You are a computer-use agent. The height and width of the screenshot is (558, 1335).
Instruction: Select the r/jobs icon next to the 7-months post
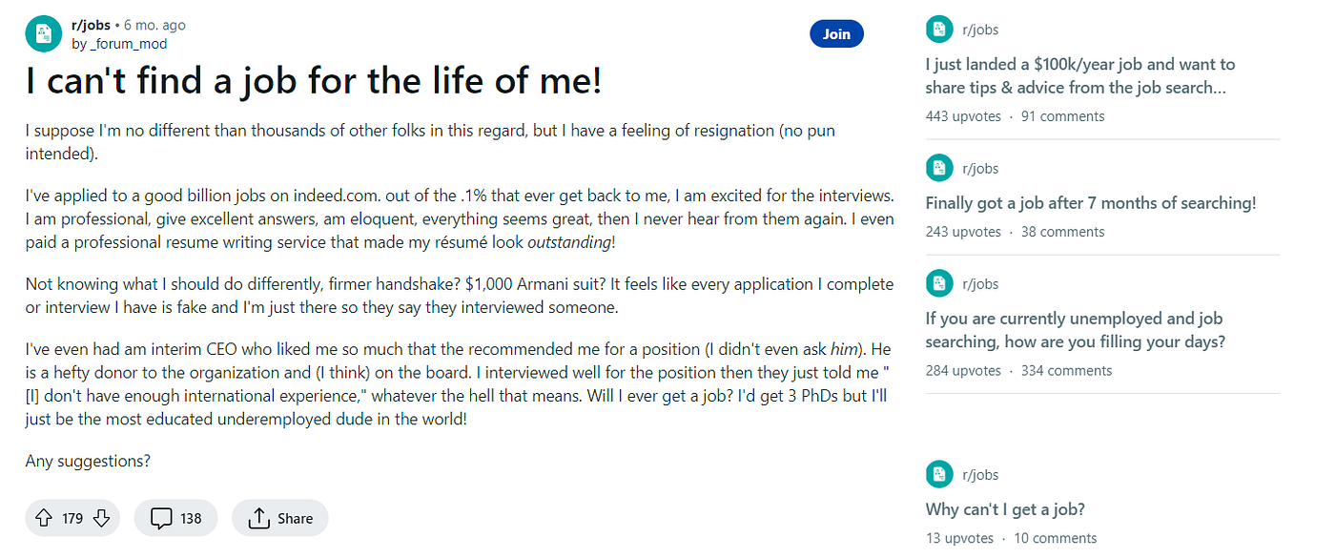939,168
